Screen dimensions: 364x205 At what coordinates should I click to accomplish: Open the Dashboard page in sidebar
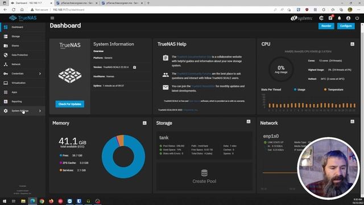[23, 27]
